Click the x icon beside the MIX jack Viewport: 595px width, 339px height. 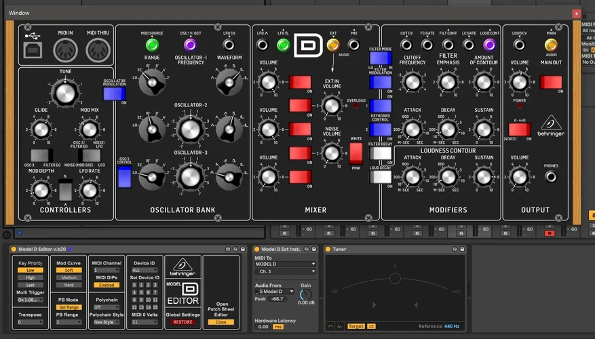click(x=368, y=27)
